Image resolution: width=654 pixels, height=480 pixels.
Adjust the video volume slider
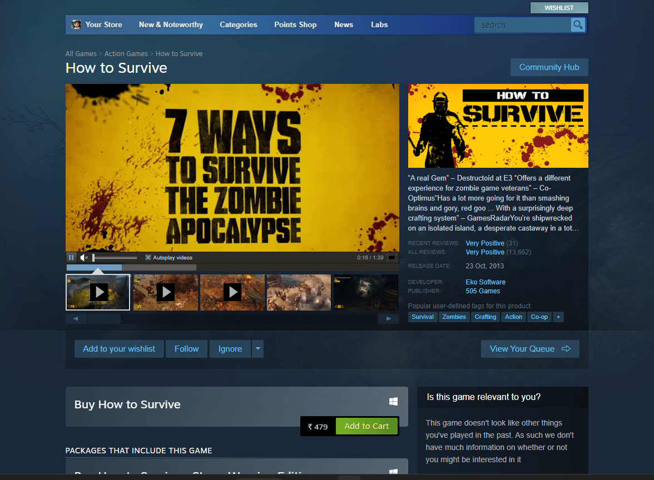tap(115, 258)
